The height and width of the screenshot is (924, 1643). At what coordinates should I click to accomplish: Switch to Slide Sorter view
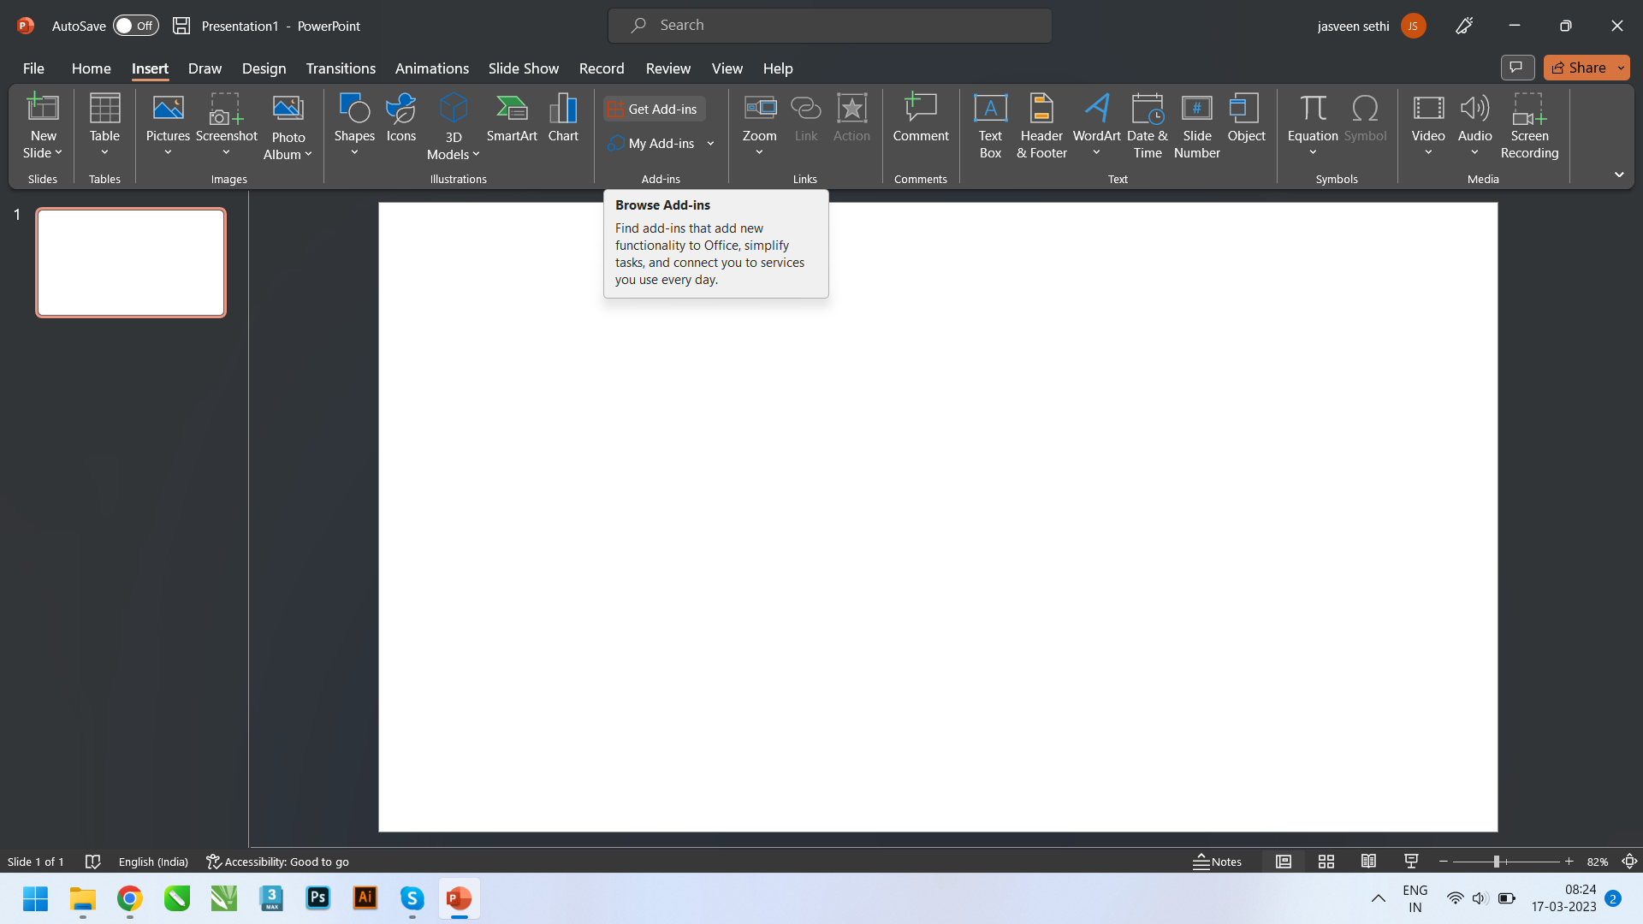coord(1326,862)
